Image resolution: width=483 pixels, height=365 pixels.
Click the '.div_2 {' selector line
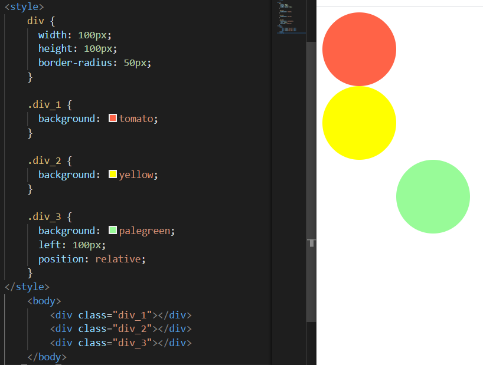click(x=50, y=161)
